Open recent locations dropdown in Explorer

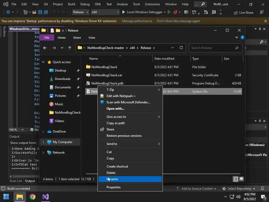click(62, 48)
